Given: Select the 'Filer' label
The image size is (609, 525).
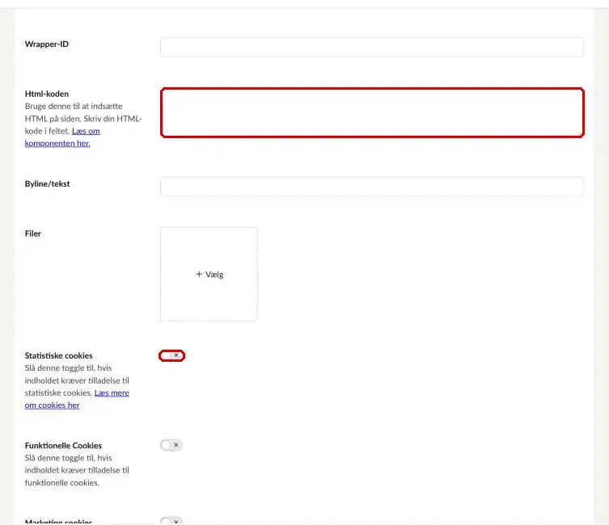Looking at the screenshot, I should (33, 233).
